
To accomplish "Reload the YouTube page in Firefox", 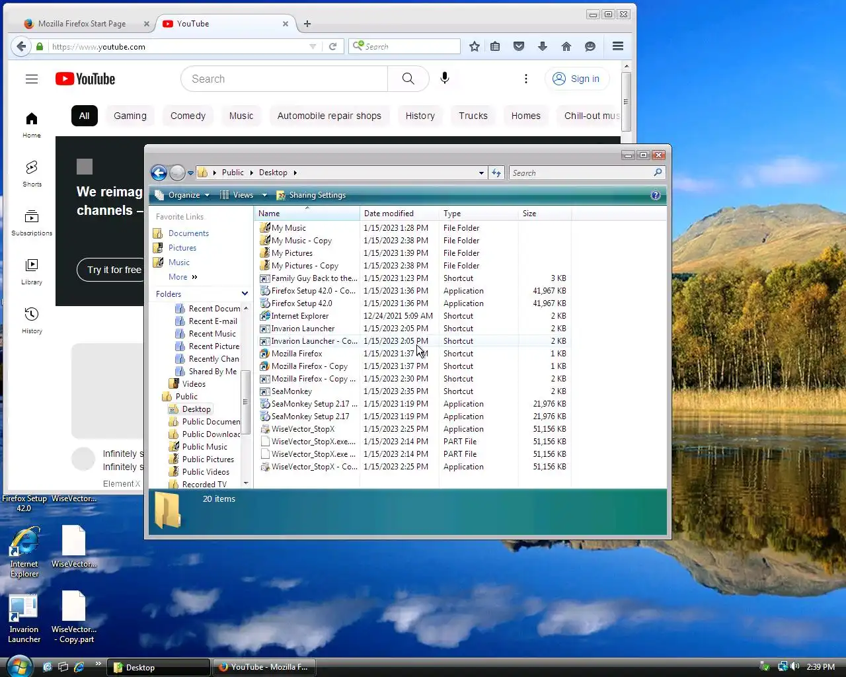I will point(333,46).
